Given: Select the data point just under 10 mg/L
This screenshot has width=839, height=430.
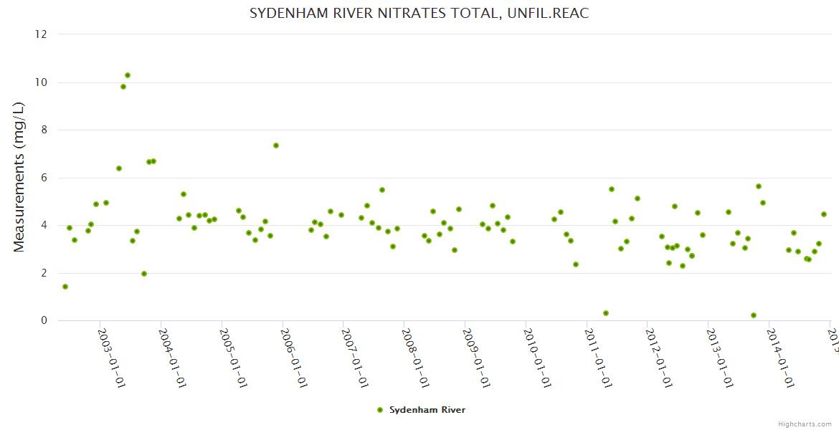Looking at the screenshot, I should pyautogui.click(x=123, y=87).
